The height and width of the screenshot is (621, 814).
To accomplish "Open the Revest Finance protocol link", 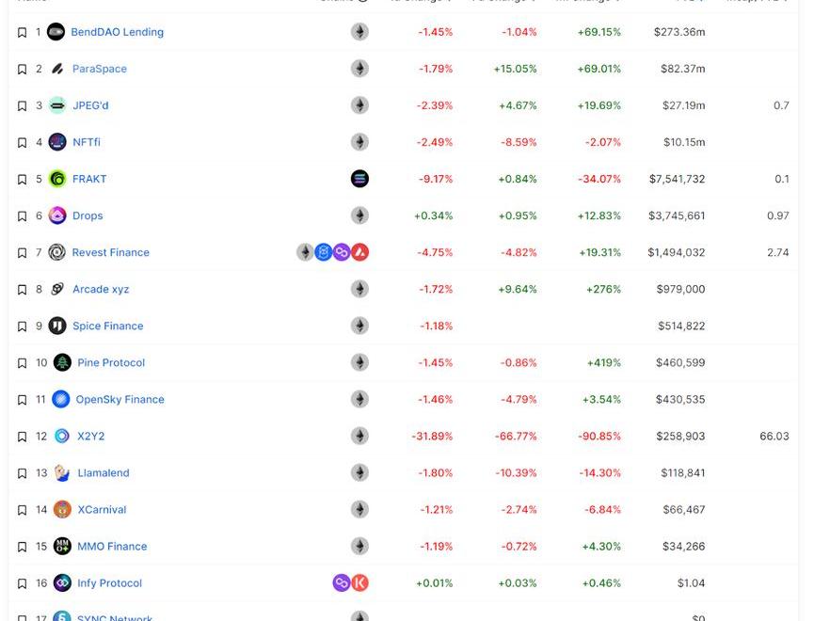I will 110,252.
